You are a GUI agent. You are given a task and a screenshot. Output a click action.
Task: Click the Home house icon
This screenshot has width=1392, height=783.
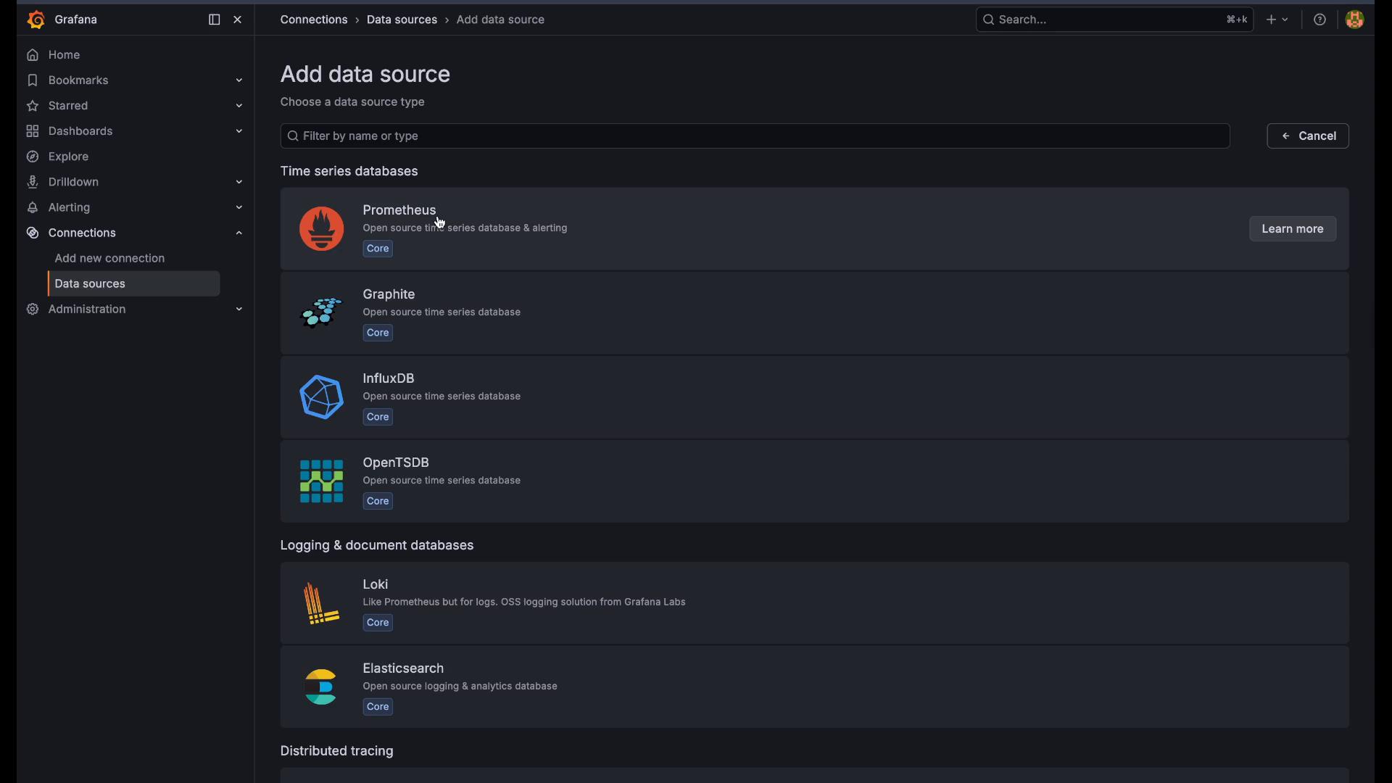[33, 55]
